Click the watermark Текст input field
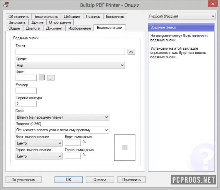The height and width of the screenshot is (190, 220). coord(70,52)
